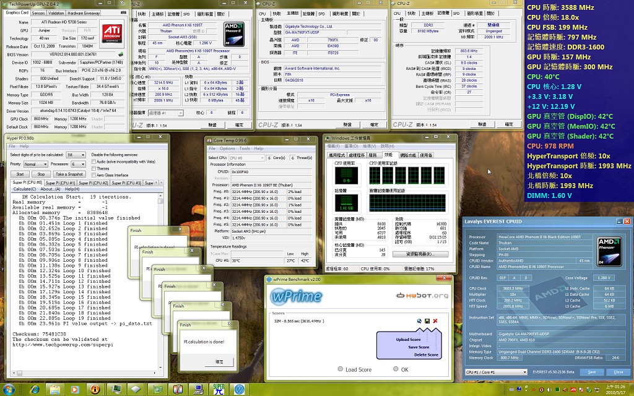Switch to Hyper PI computer taskbar icon
This screenshot has height=396, width=634.
198,390
